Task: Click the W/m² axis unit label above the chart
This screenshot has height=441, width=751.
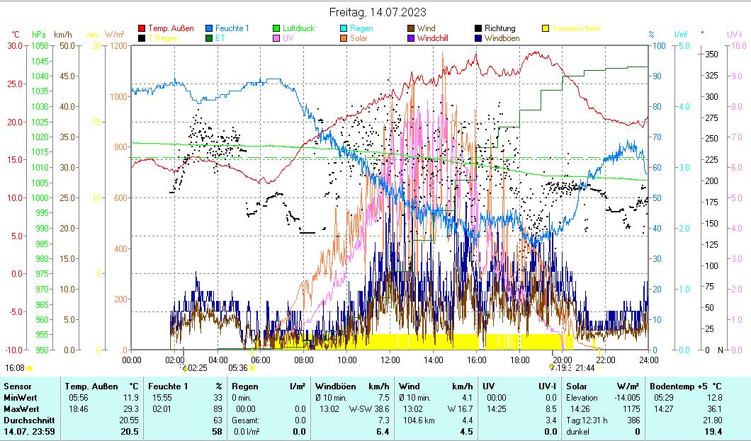Action: coord(115,35)
